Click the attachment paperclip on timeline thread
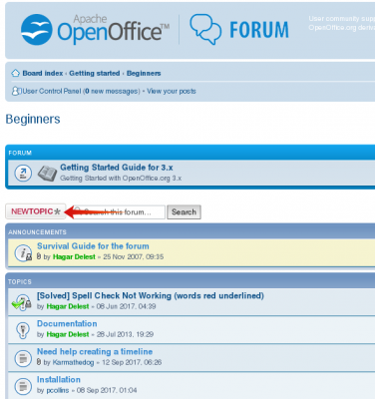Image resolution: width=375 pixels, height=399 pixels. click(x=39, y=362)
